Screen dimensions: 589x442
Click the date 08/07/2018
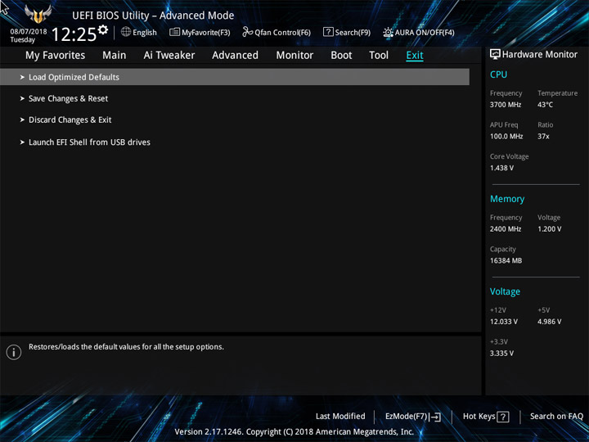click(x=29, y=32)
